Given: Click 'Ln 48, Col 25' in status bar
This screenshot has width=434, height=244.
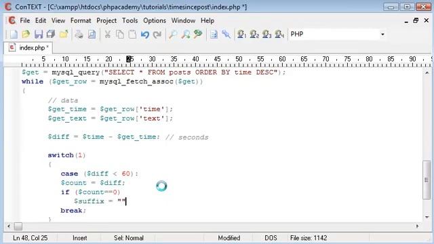Looking at the screenshot, I should (30, 238).
